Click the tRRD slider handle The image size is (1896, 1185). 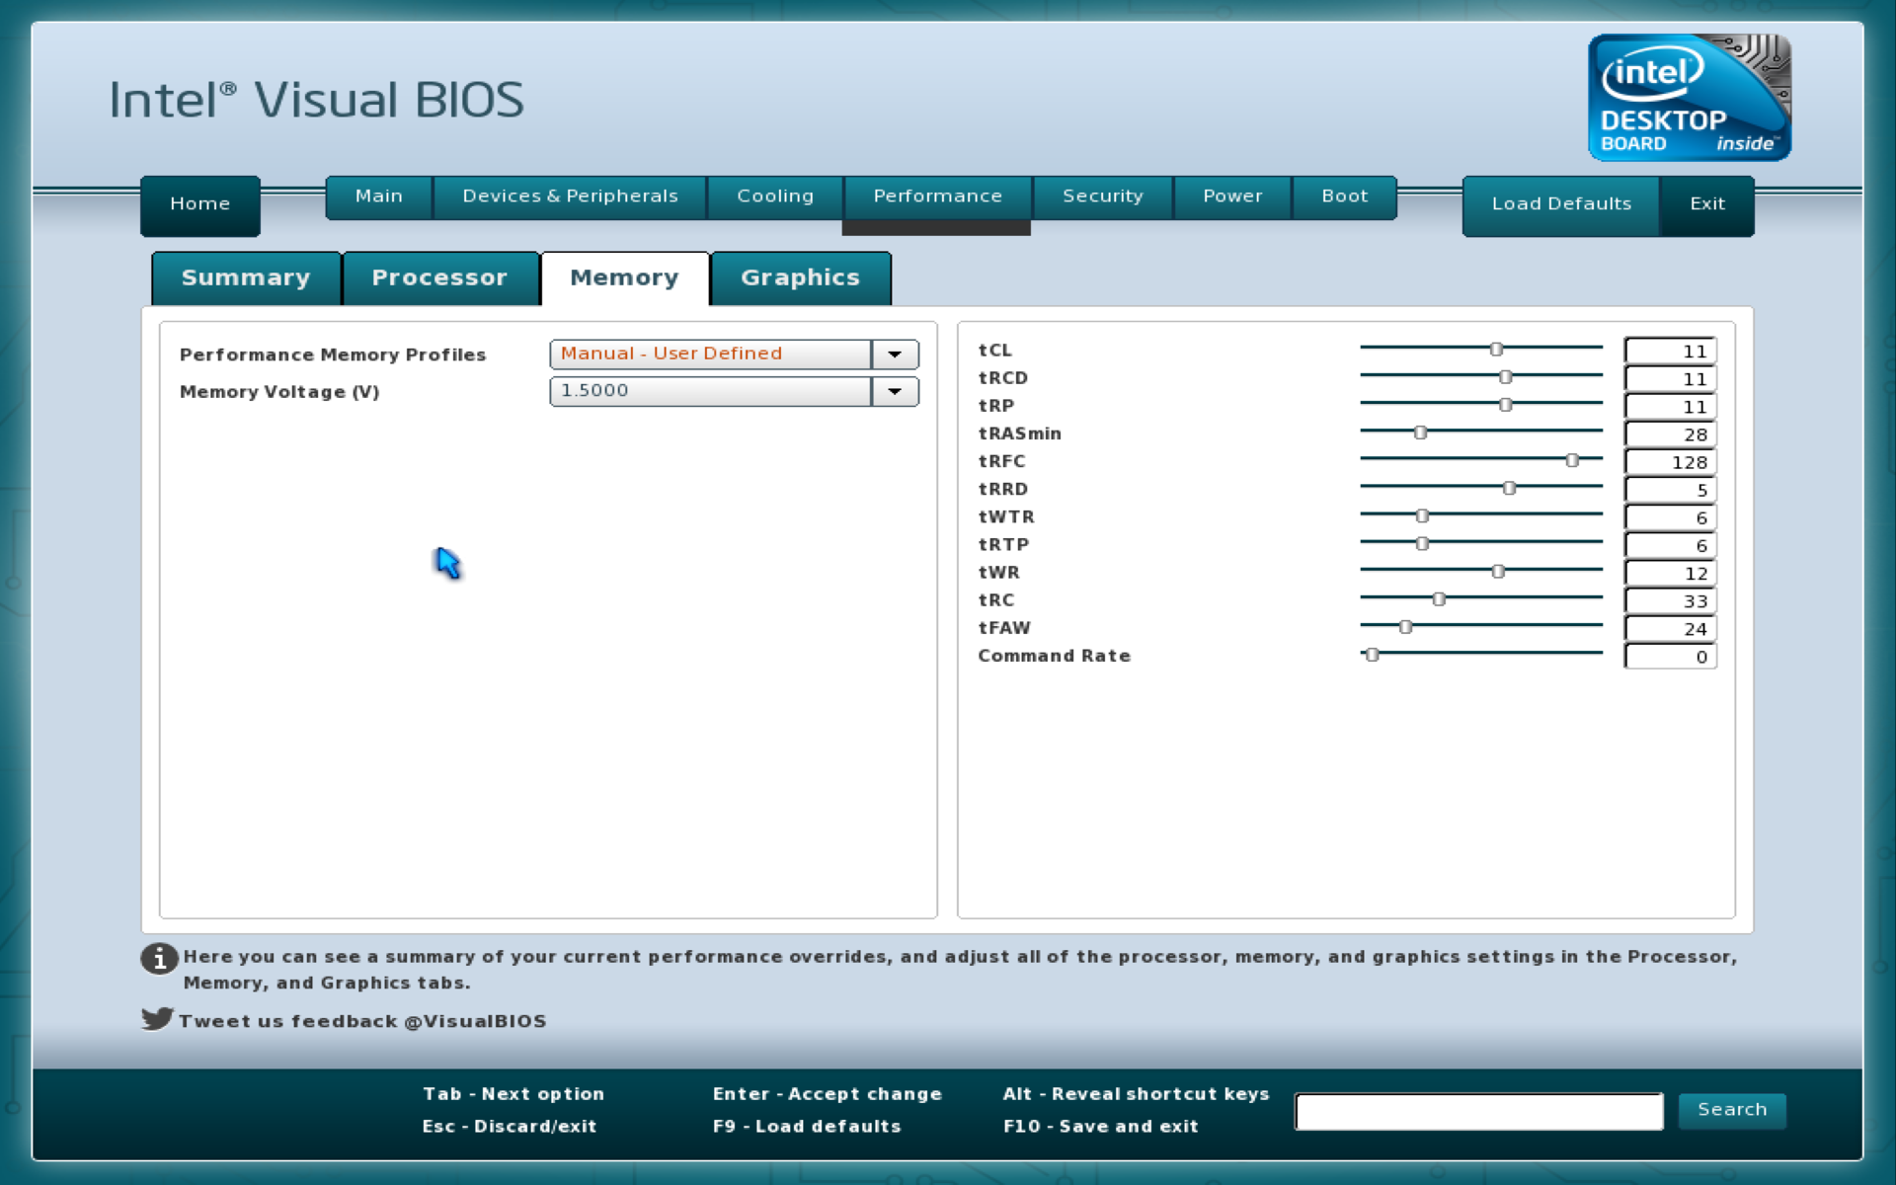pyautogui.click(x=1509, y=487)
